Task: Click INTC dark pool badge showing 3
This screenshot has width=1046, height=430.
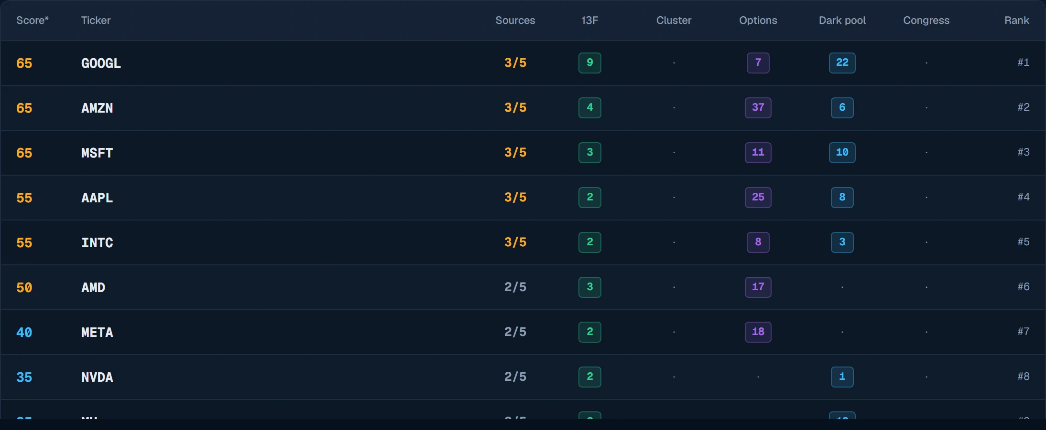Action: click(x=842, y=242)
